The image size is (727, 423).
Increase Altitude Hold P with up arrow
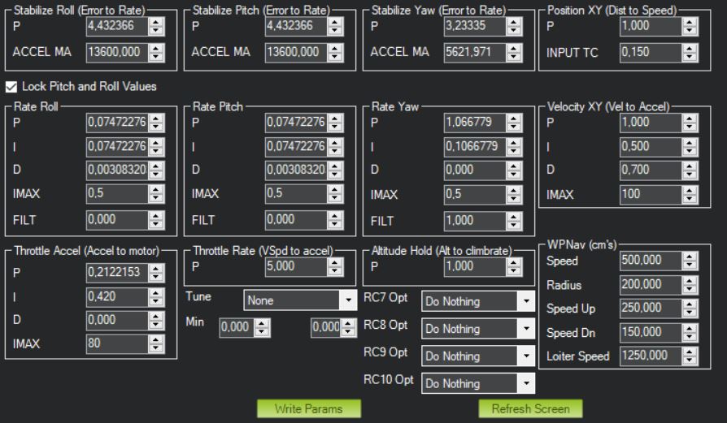[514, 263]
